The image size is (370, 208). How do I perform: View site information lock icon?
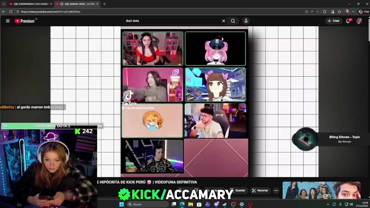pos(18,12)
